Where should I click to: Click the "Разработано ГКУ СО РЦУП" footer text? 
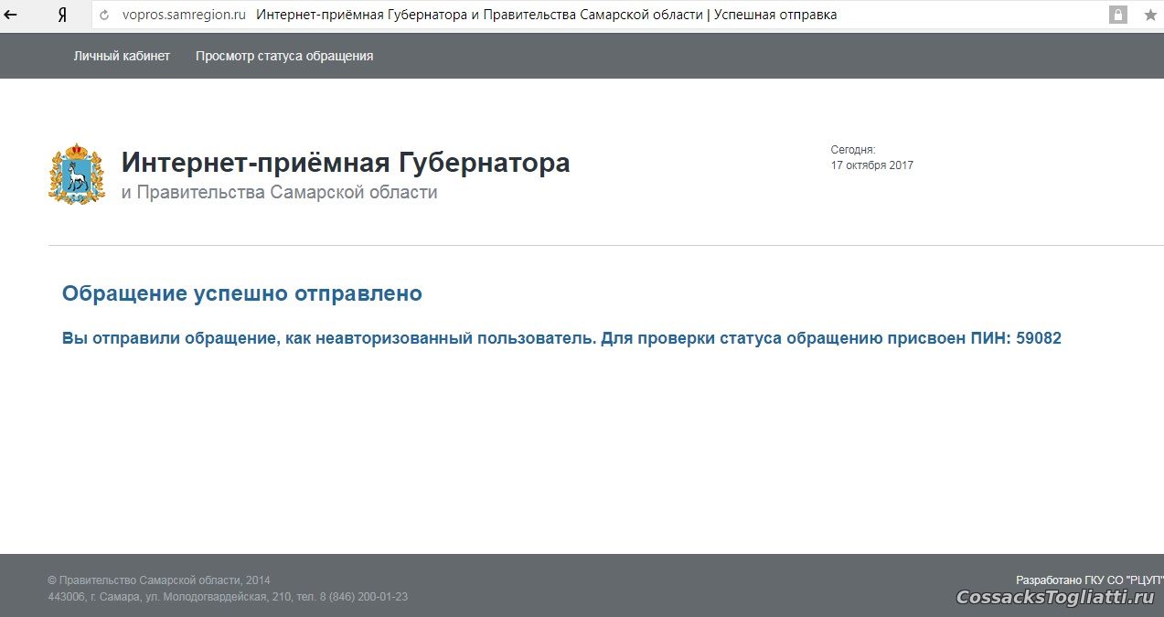pos(1089,580)
